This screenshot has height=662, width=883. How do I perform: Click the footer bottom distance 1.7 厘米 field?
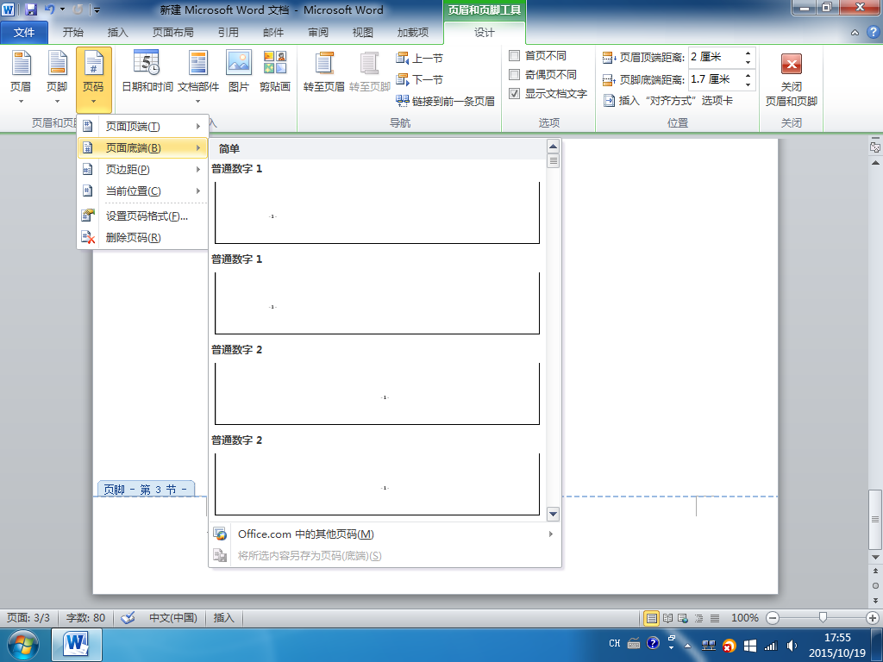(x=715, y=79)
